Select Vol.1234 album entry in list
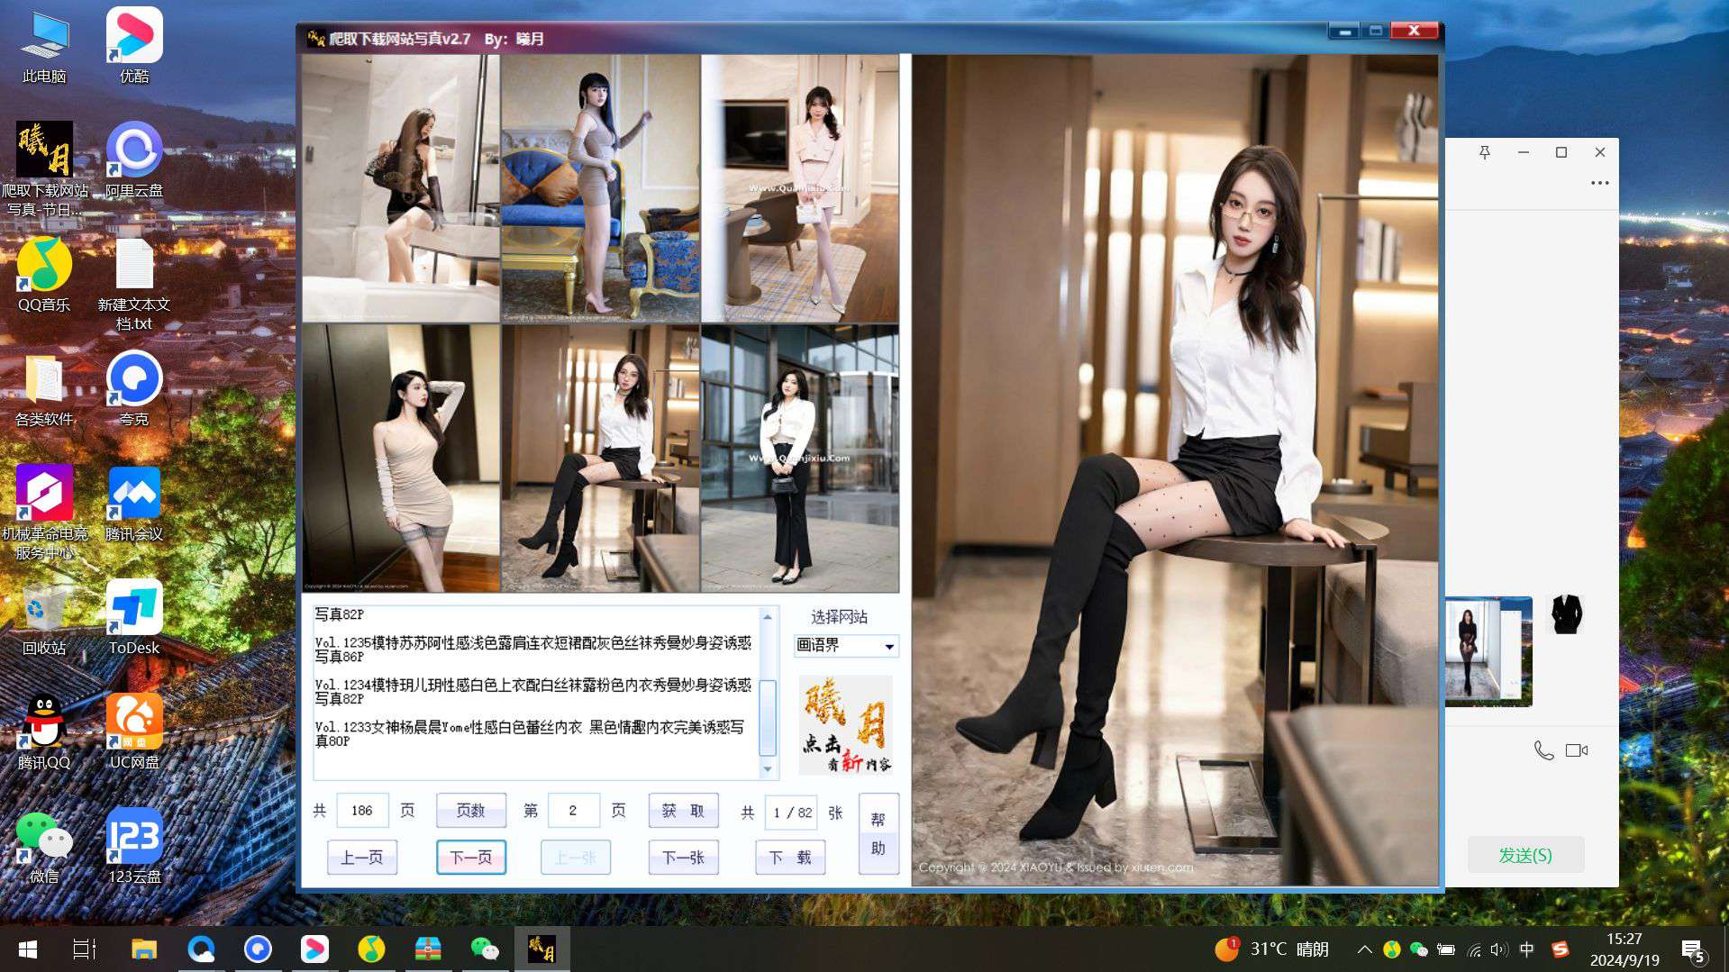Screen dimensions: 1729x972 point(532,692)
